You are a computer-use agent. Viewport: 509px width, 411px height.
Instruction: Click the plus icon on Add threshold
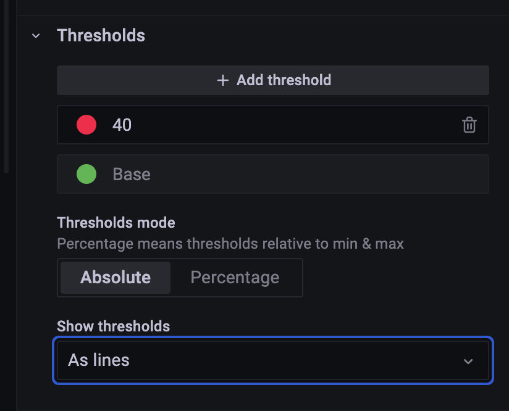tap(223, 80)
